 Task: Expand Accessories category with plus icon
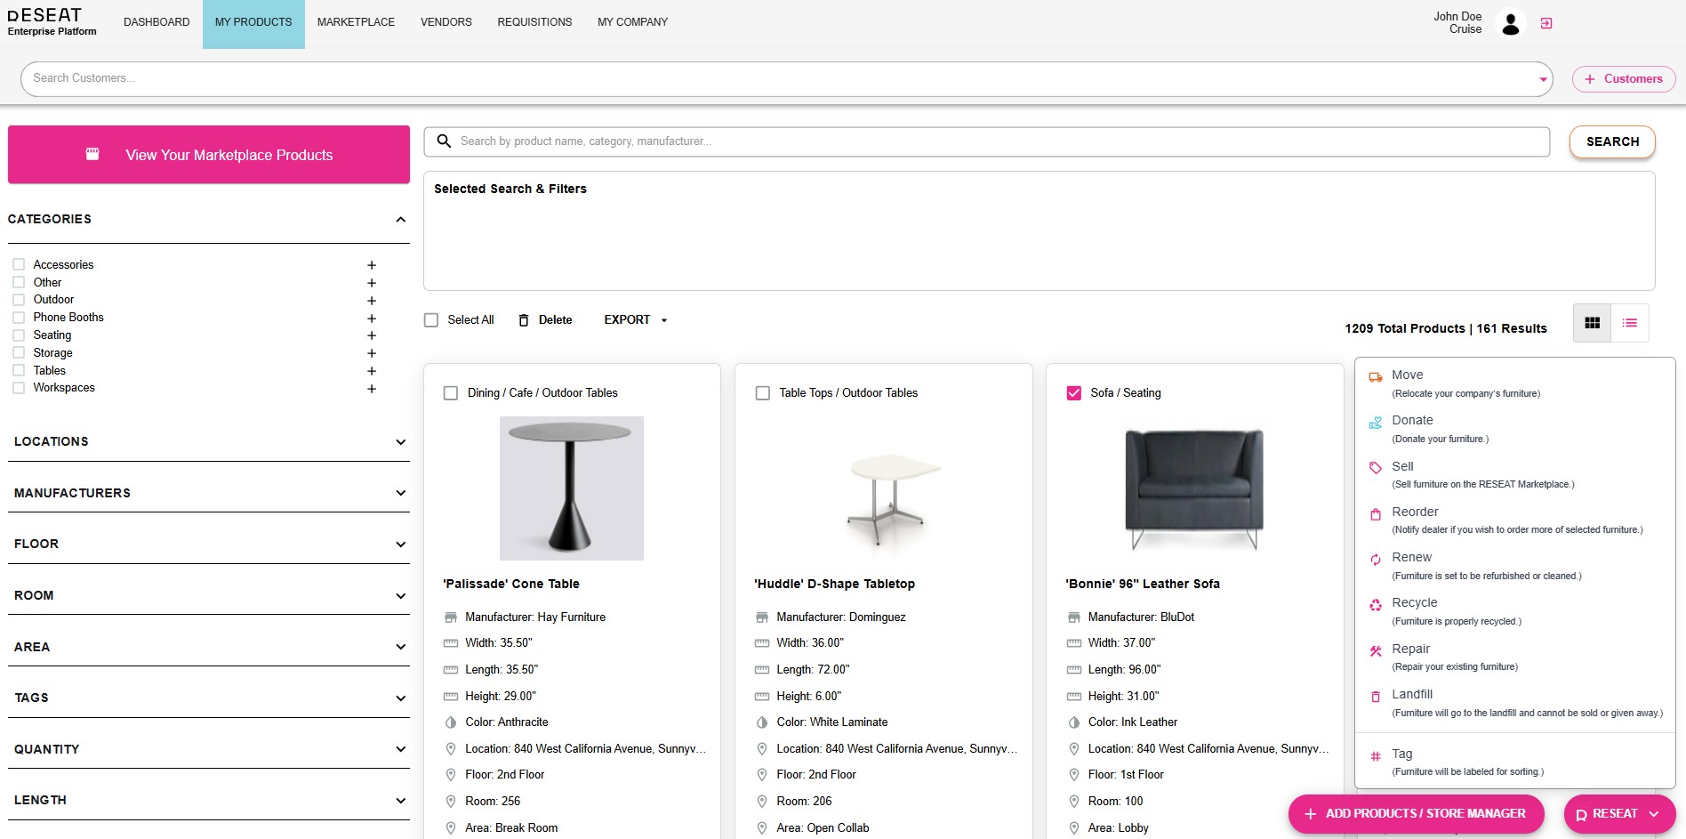pyautogui.click(x=372, y=265)
